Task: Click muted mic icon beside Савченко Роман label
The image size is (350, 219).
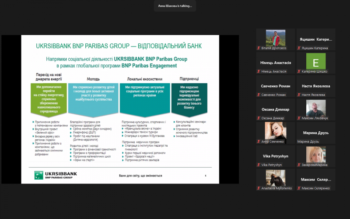Action: tap(259, 95)
